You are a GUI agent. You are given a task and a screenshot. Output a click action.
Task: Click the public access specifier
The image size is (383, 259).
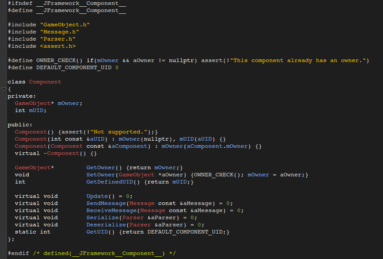pos(18,125)
